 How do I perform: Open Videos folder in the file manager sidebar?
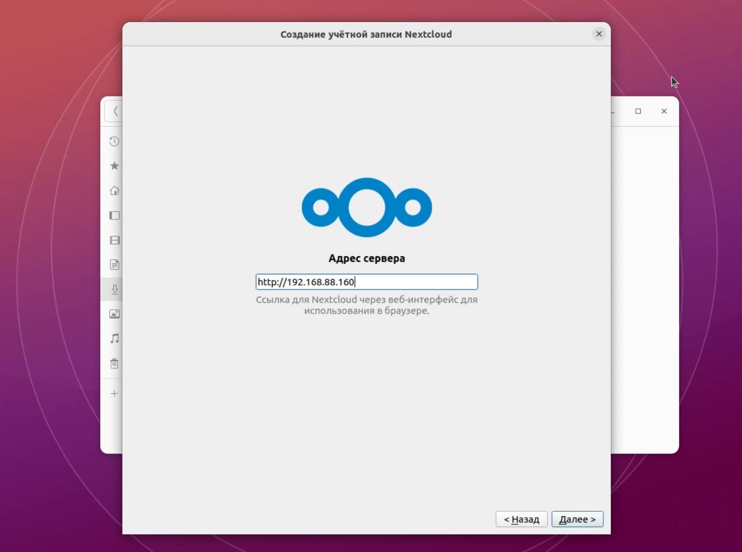click(x=114, y=240)
